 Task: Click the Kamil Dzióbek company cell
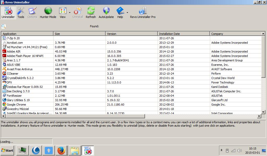(220, 87)
